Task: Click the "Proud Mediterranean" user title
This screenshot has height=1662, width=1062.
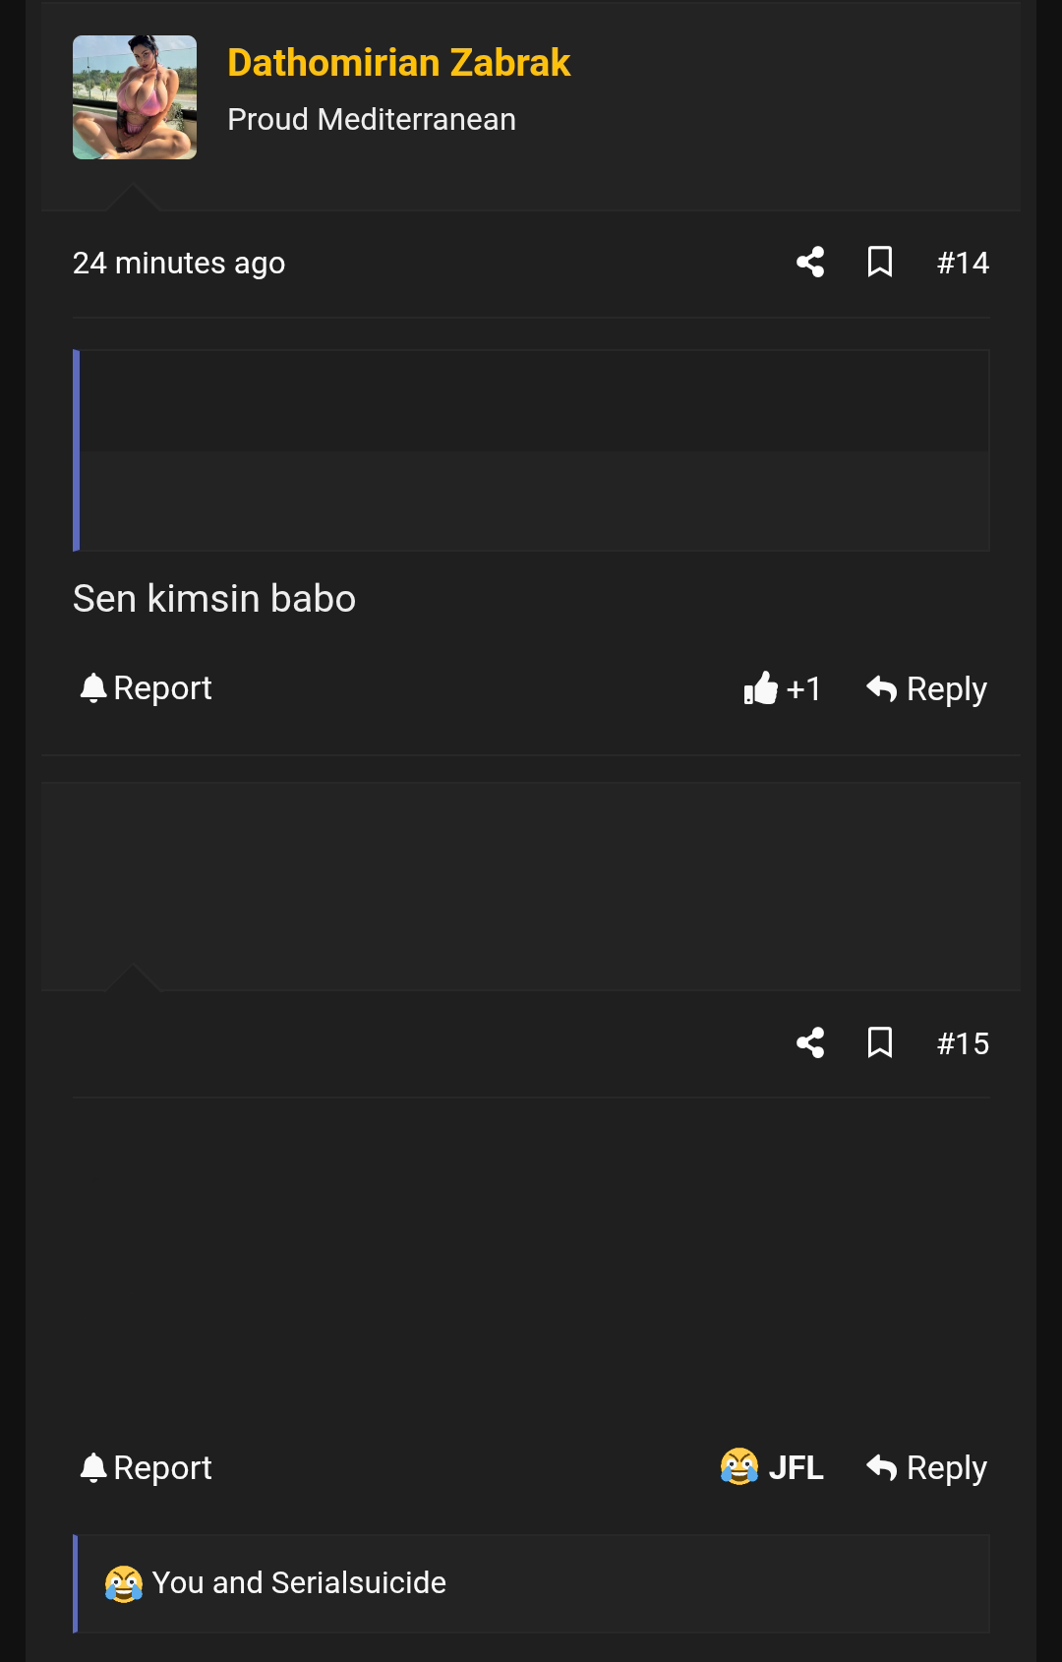Action: (x=372, y=119)
